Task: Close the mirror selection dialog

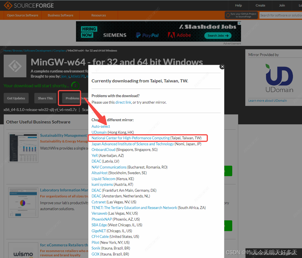Action: 222,67
